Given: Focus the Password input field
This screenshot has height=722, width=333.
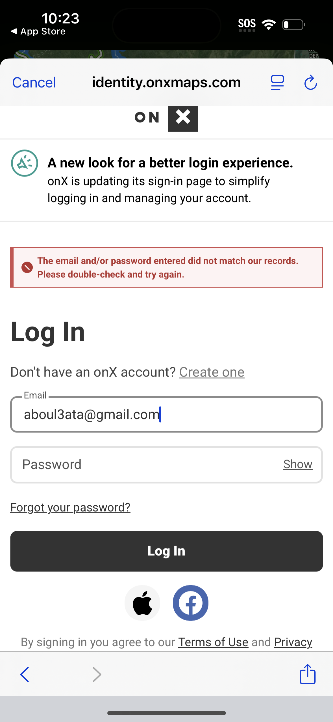Looking at the screenshot, I should click(x=147, y=465).
